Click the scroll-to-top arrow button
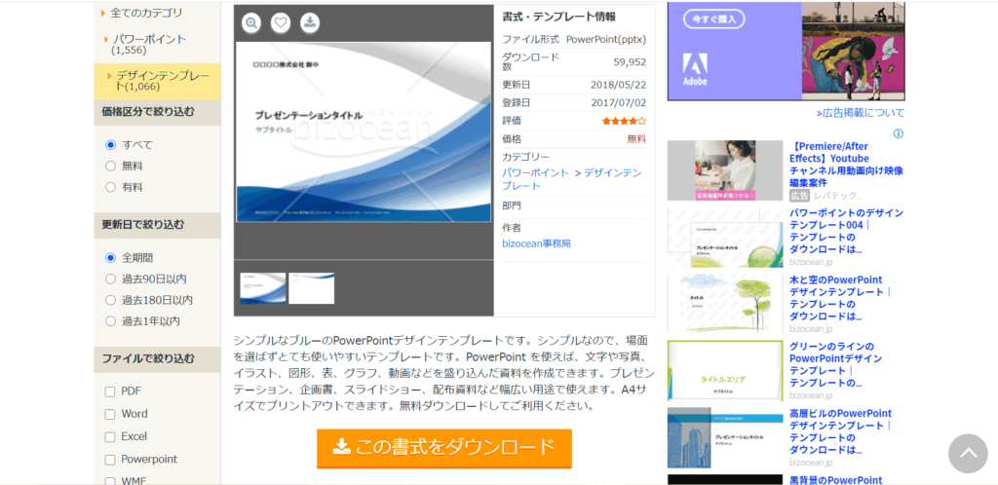 [x=968, y=453]
